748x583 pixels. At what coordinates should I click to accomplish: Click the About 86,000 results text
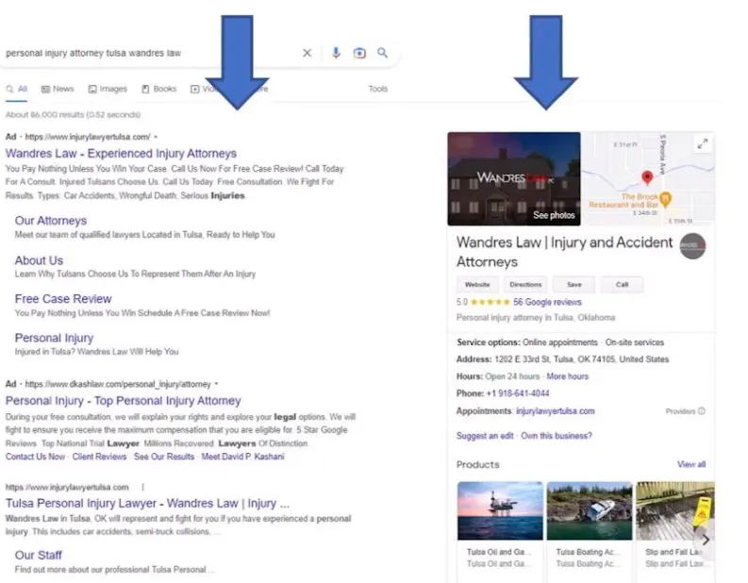(73, 114)
